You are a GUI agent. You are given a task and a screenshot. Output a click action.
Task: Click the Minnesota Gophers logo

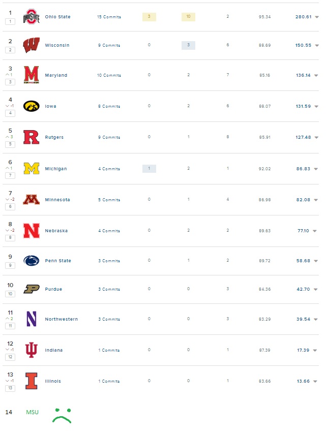point(32,199)
